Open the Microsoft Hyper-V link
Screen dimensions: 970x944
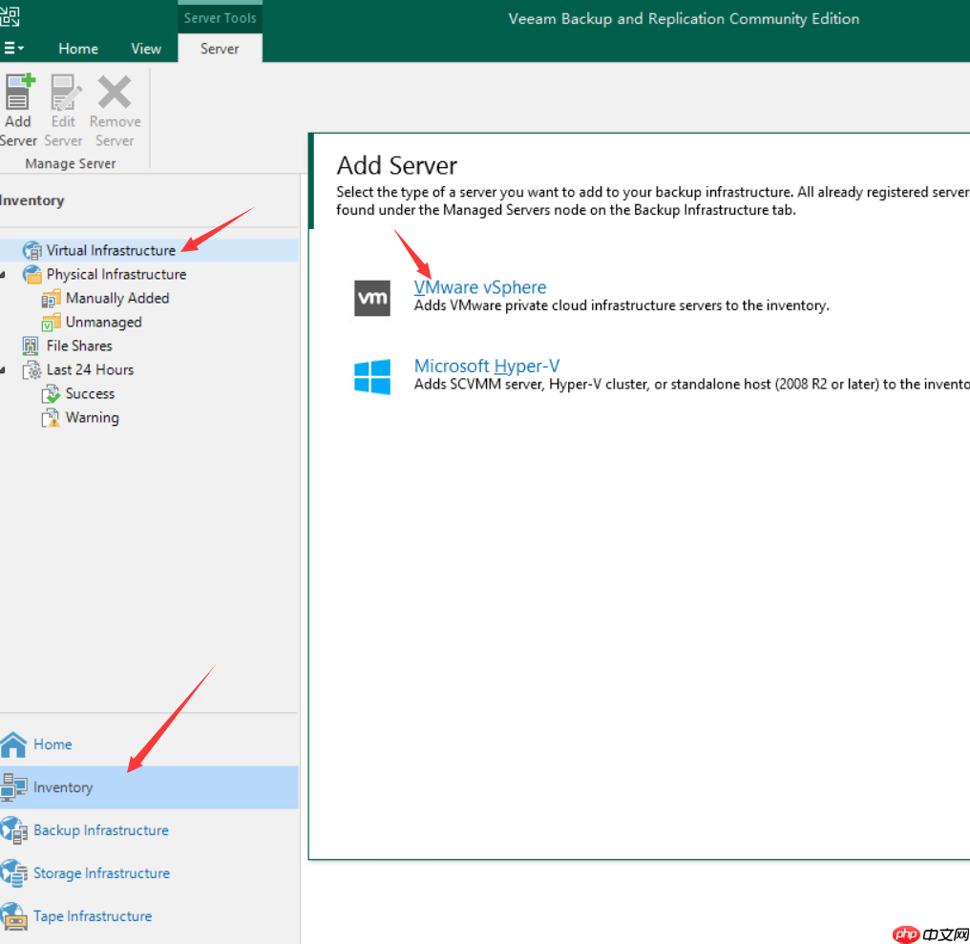(x=487, y=366)
